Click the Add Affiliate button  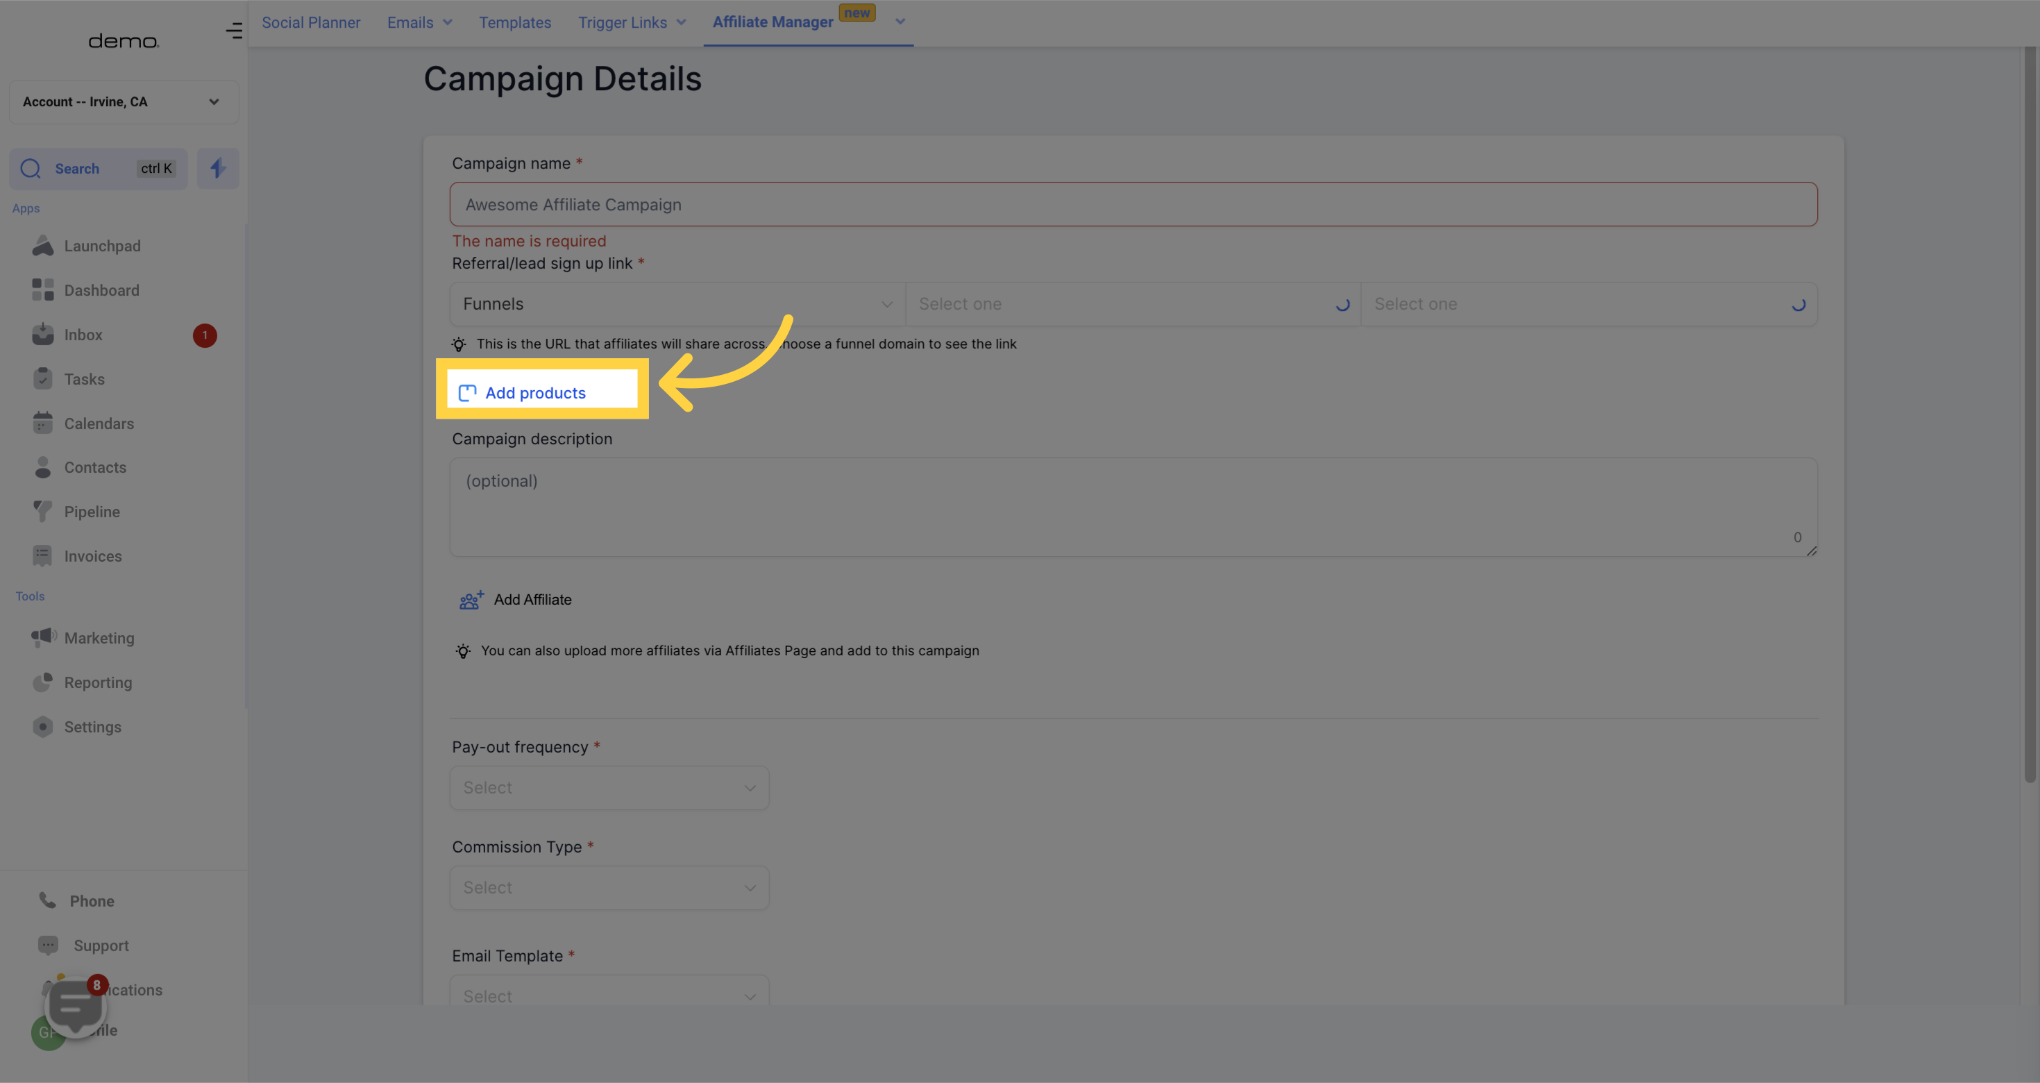tap(516, 600)
